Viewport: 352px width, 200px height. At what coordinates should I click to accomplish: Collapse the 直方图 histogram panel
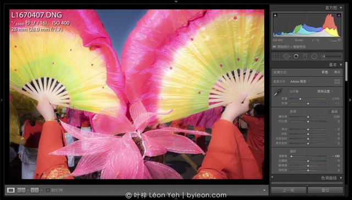pyautogui.click(x=341, y=8)
